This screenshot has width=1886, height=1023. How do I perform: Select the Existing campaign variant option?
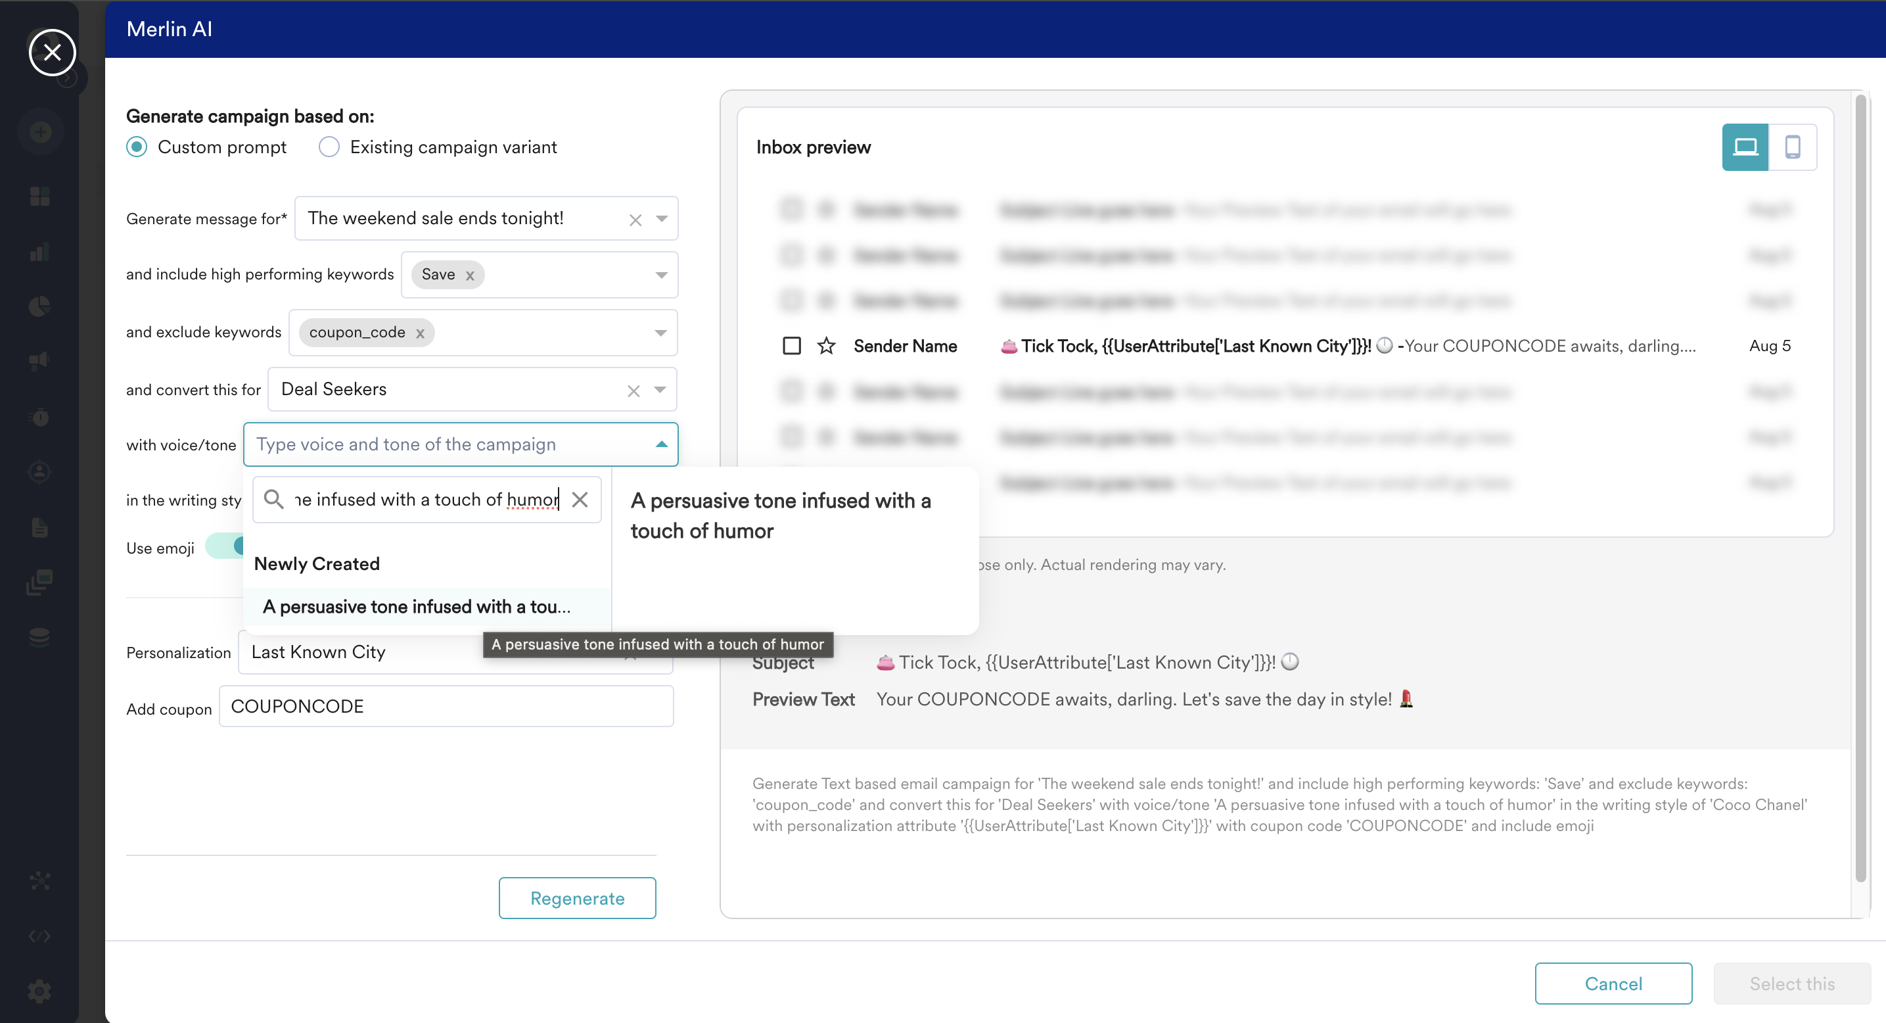pyautogui.click(x=329, y=147)
